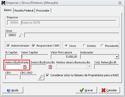Click the Demissão/Exclusão date field

click(x=39, y=67)
